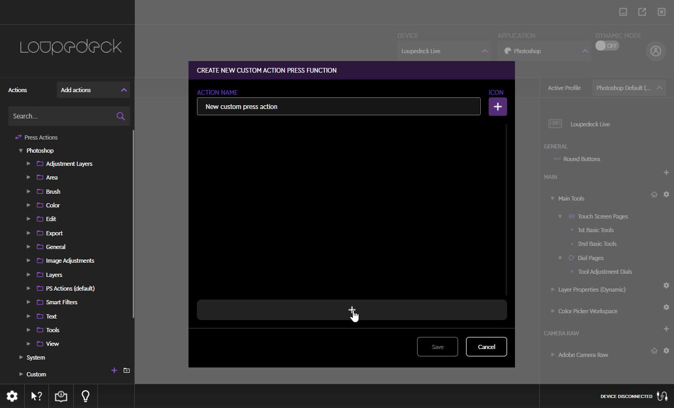Expand the System tree node
Viewport: 674px width, 408px height.
tap(21, 357)
